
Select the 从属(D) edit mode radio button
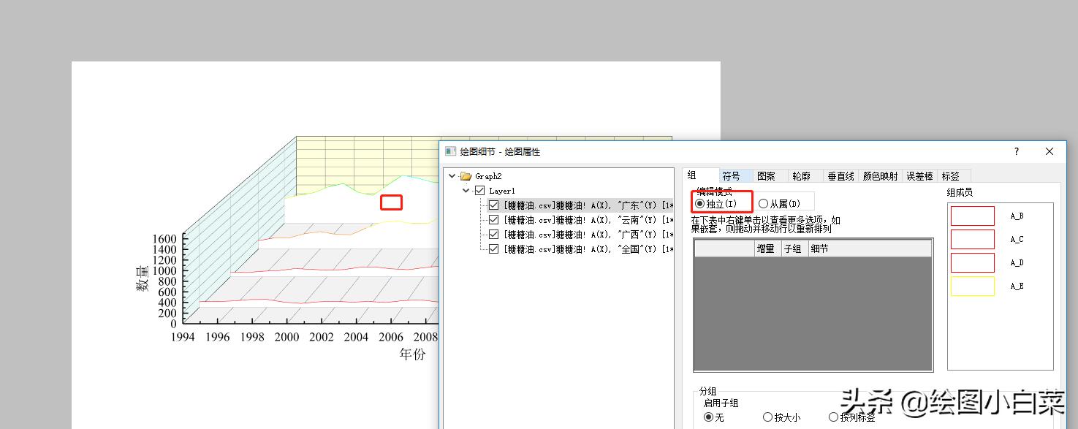764,204
